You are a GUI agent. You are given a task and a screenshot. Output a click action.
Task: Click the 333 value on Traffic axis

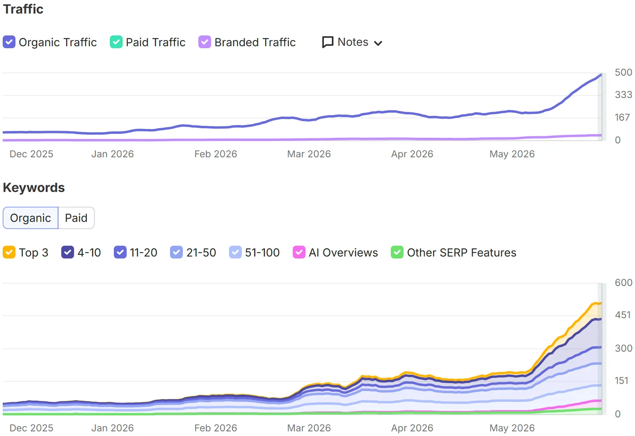point(623,95)
